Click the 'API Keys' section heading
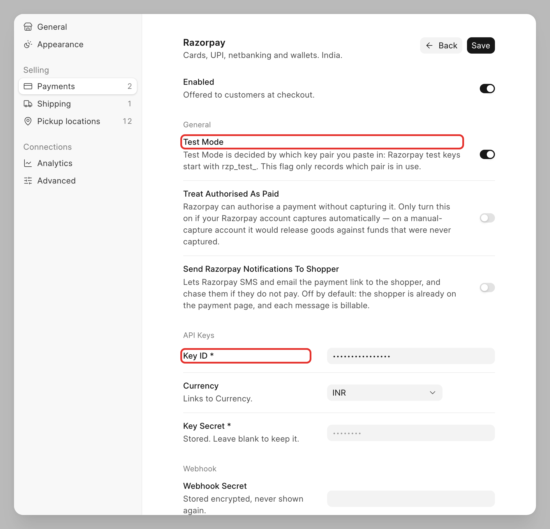 (199, 335)
